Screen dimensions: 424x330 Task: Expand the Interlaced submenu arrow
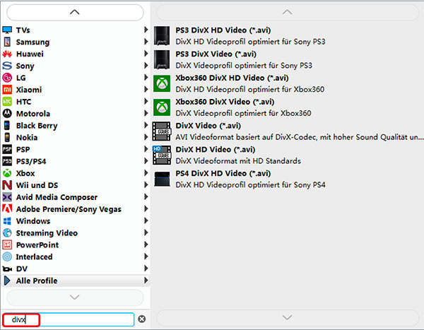click(x=146, y=257)
